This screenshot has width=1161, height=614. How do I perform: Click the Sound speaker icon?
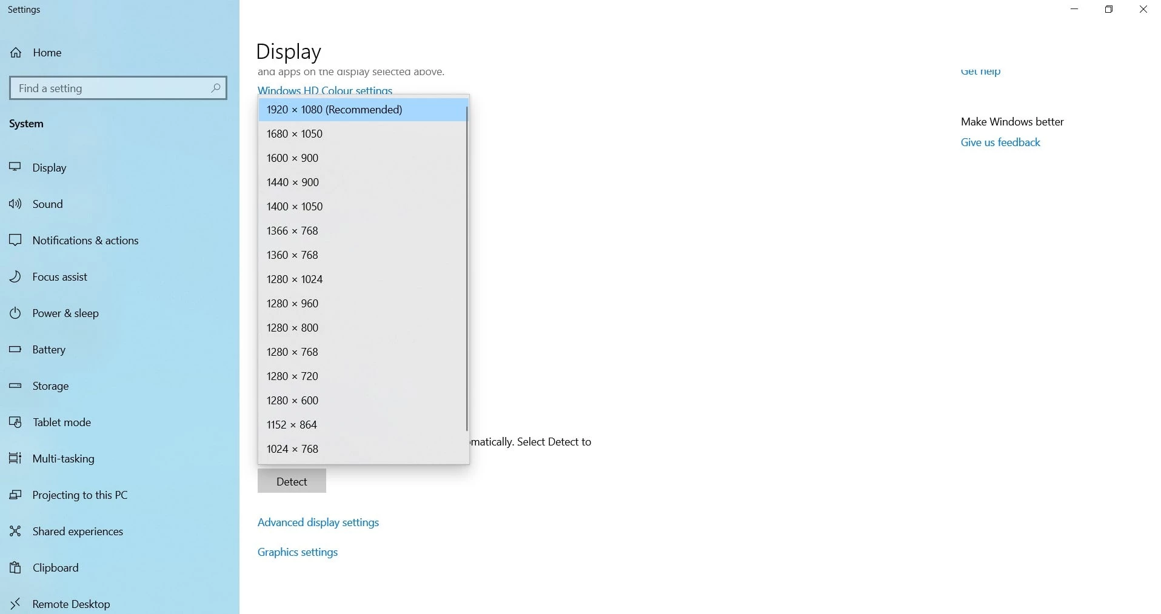[15, 204]
